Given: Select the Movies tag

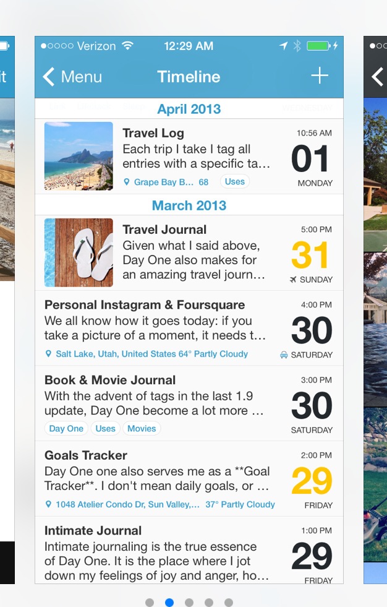Looking at the screenshot, I should click(142, 428).
